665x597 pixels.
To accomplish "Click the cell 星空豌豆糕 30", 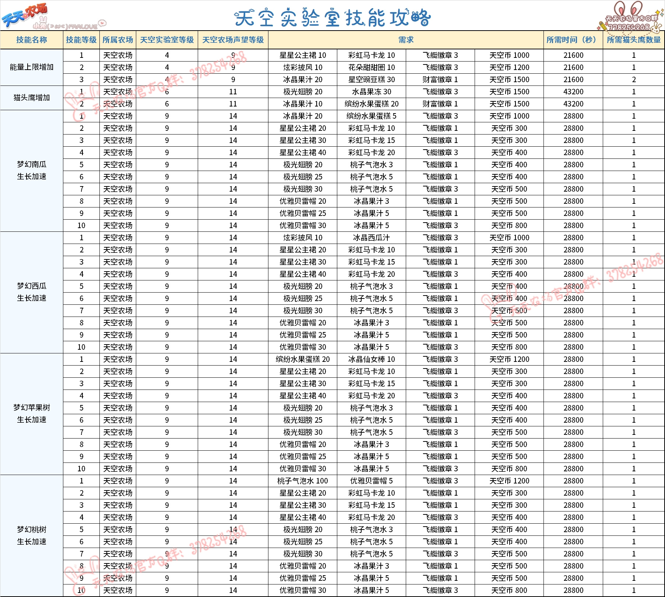I will coord(372,80).
